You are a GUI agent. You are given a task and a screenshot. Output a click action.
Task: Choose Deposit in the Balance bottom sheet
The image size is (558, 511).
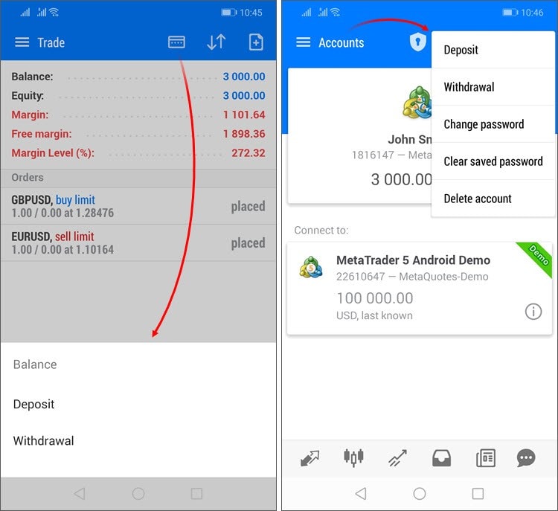click(34, 404)
